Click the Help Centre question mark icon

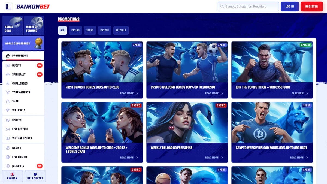pyautogui.click(x=35, y=174)
